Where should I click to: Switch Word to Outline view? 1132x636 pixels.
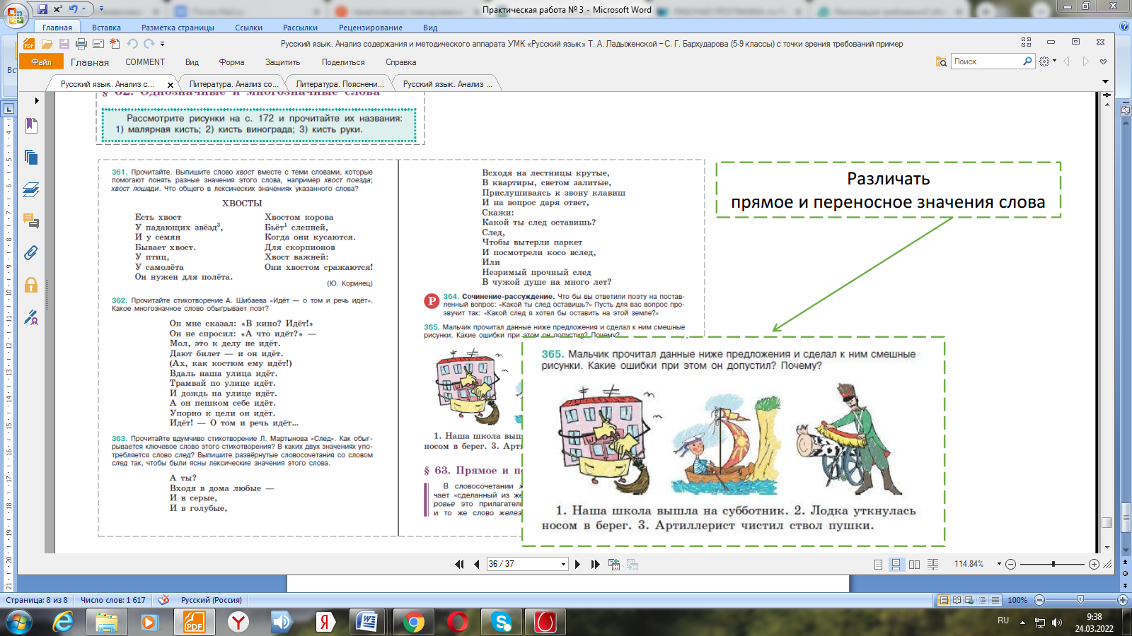click(982, 600)
